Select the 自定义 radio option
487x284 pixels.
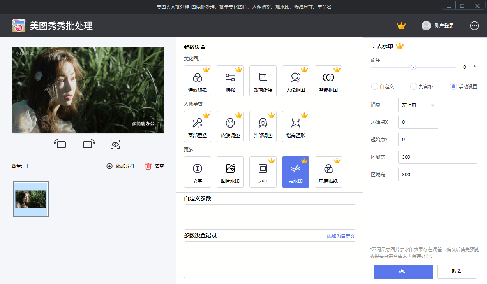[374, 87]
